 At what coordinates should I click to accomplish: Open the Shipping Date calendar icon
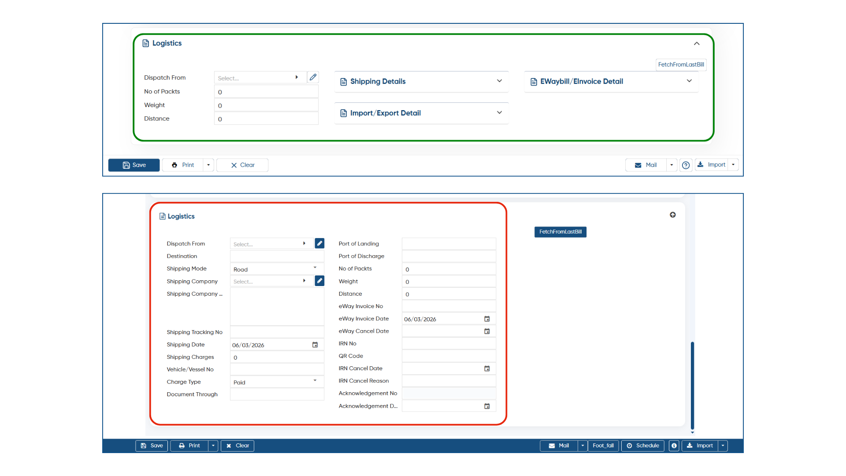pyautogui.click(x=315, y=345)
